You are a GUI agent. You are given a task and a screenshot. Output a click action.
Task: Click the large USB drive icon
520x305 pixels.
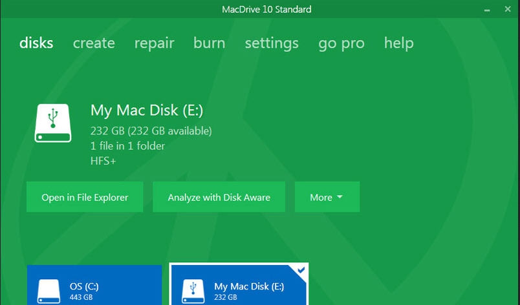point(53,123)
